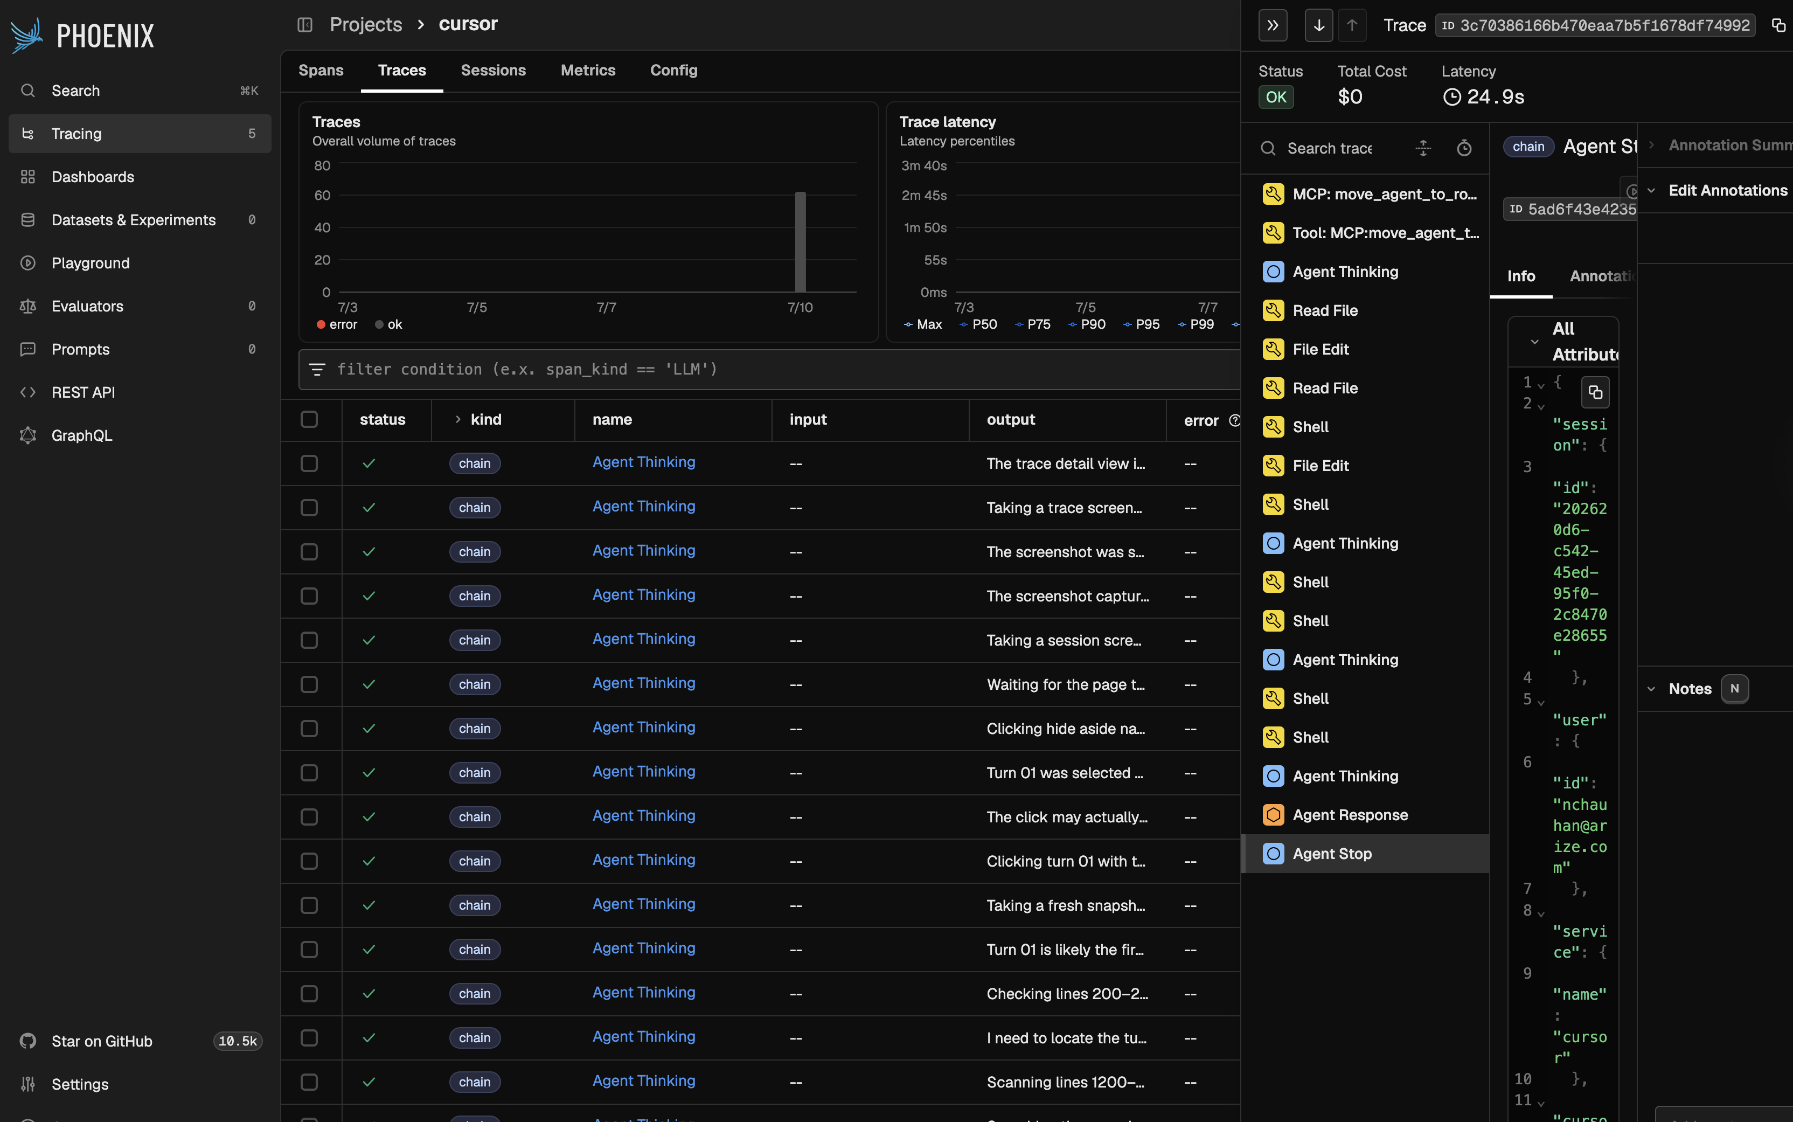Copy the attributes JSON to clipboard

pos(1595,392)
